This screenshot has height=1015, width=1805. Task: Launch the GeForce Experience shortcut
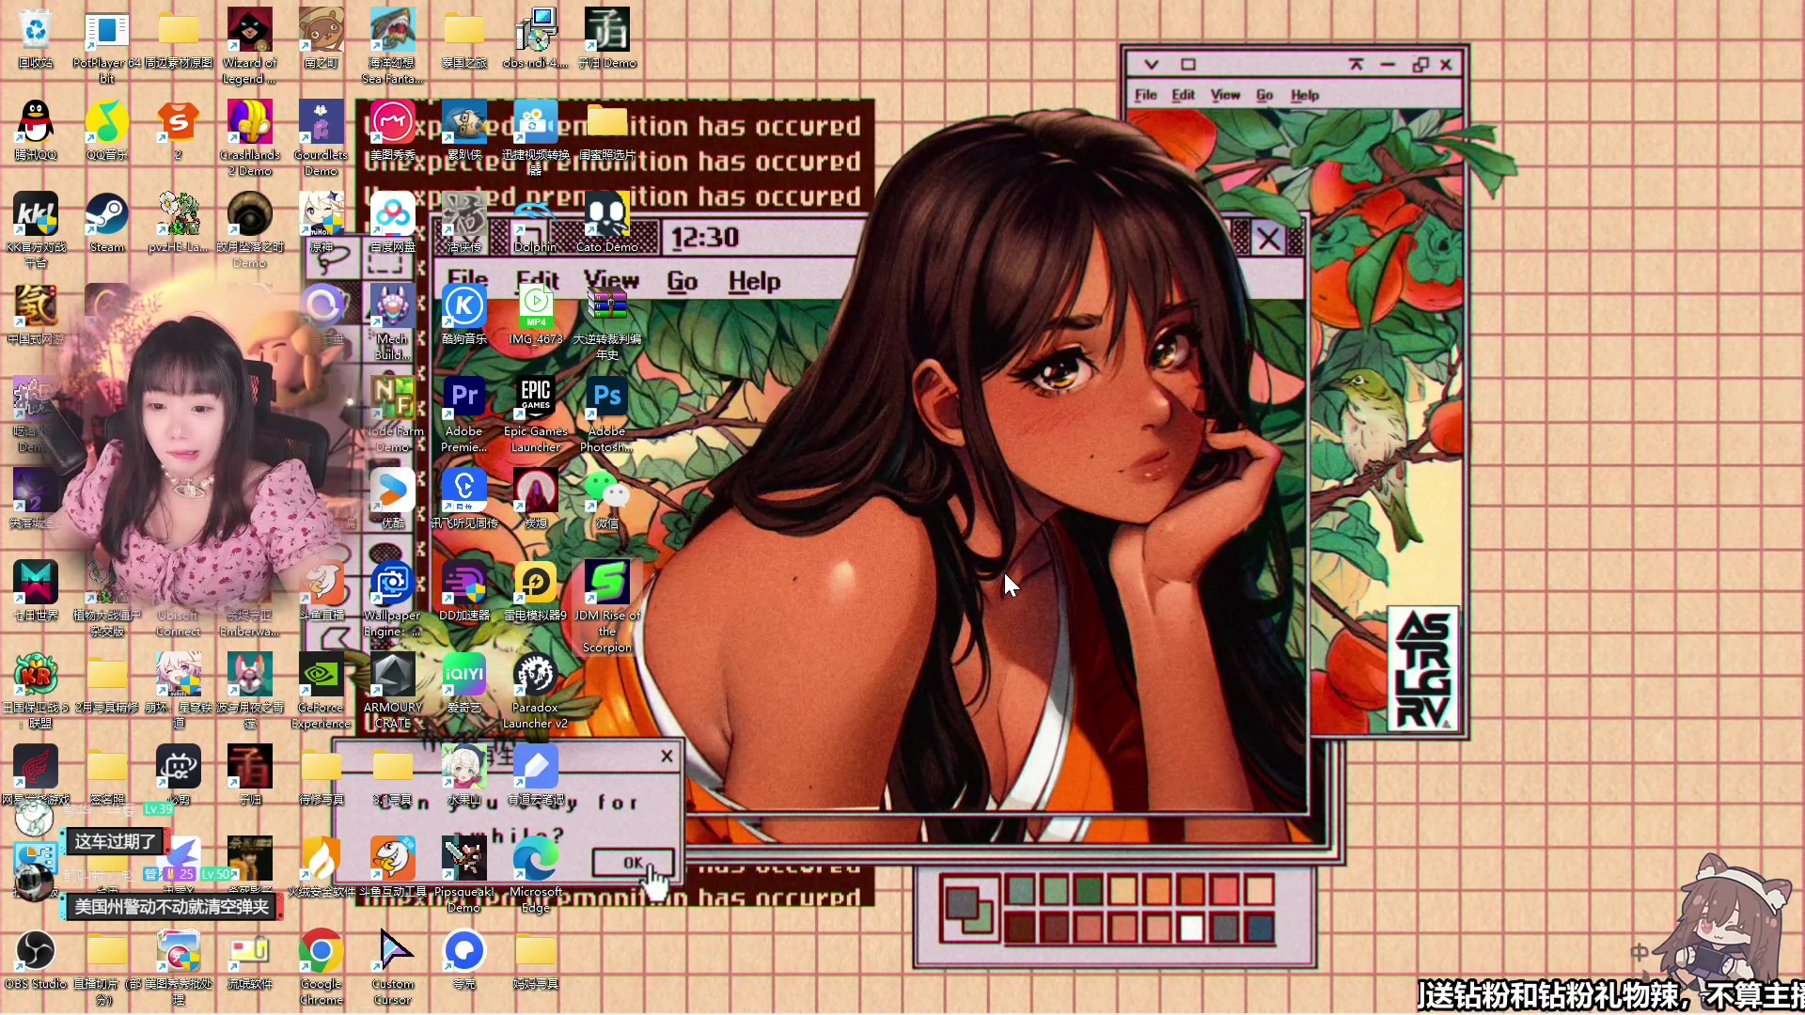pos(321,676)
